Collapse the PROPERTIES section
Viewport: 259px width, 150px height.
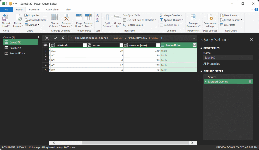coord(201,48)
